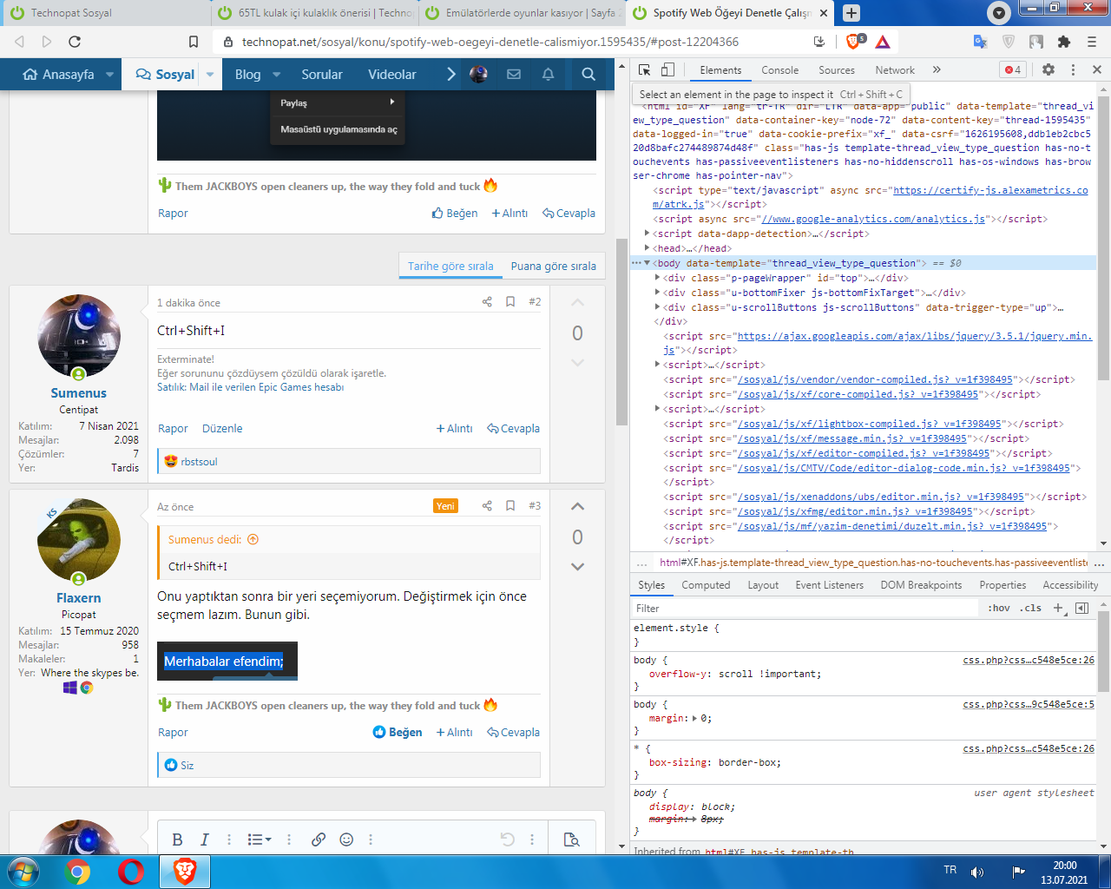Switch to the Layout tab
1111x889 pixels.
(x=763, y=585)
